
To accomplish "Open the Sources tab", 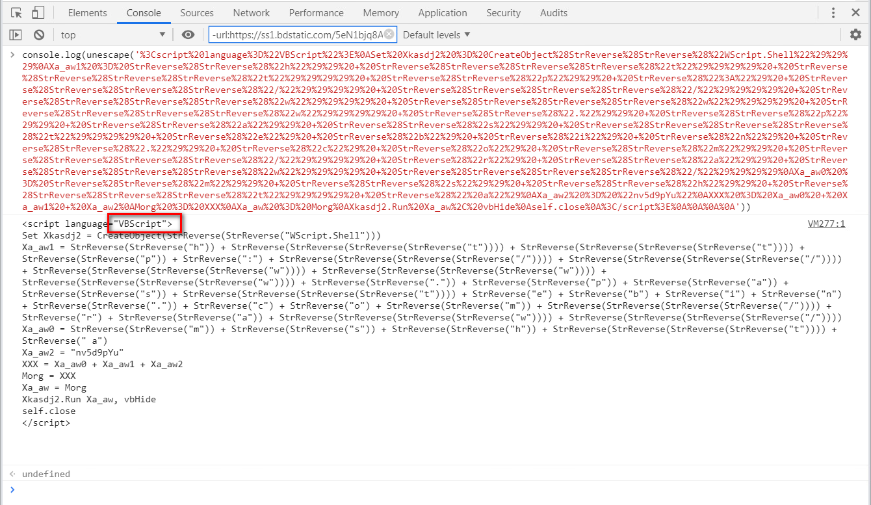I will pyautogui.click(x=197, y=13).
